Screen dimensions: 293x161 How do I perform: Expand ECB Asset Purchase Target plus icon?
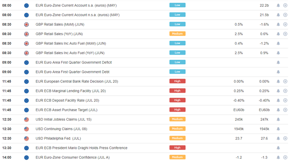click(285, 110)
